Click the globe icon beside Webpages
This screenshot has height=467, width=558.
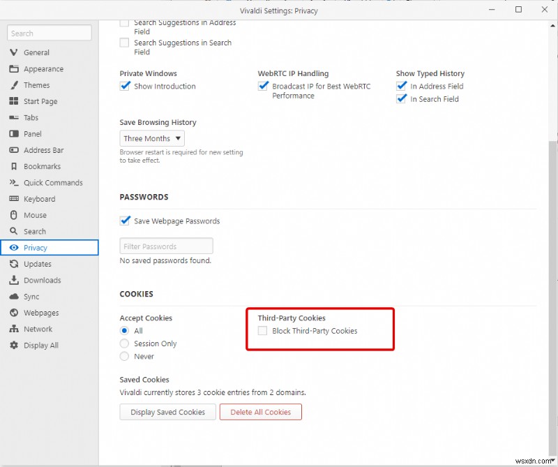tap(14, 313)
